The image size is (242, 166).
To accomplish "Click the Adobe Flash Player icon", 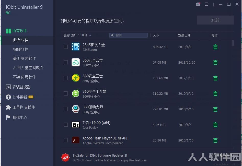I will point(76,140).
